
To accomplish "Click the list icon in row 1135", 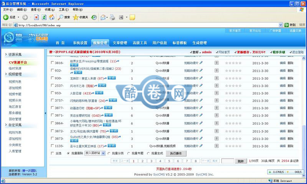I will coord(216,146).
